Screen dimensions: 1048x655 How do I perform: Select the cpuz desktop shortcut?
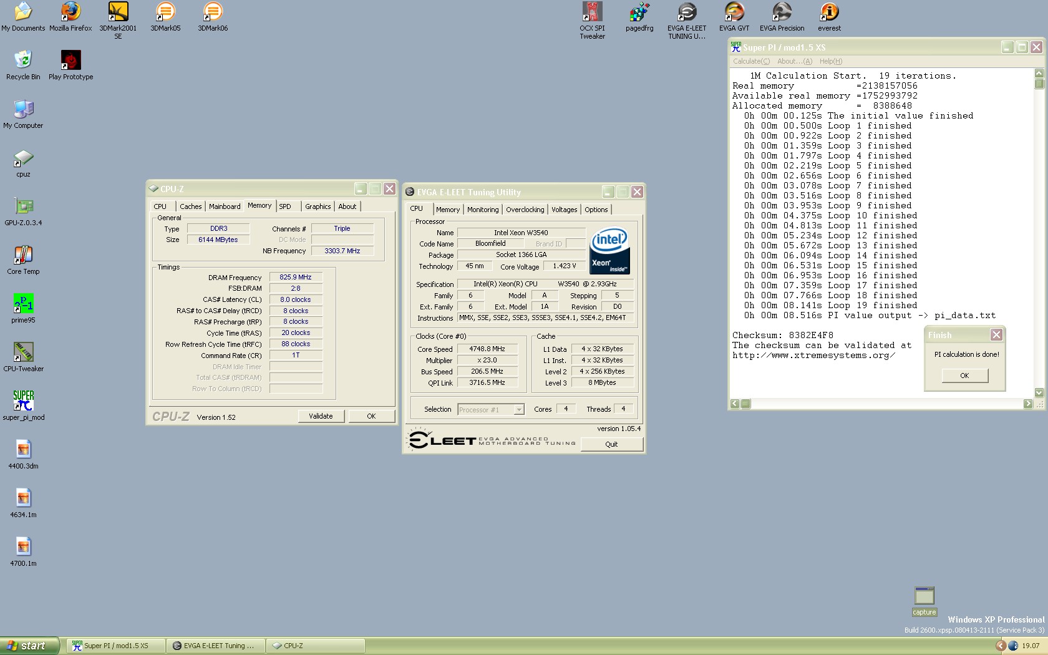click(x=23, y=163)
